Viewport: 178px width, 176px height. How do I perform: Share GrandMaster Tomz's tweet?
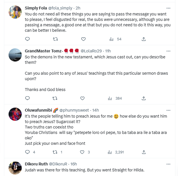click(144, 98)
